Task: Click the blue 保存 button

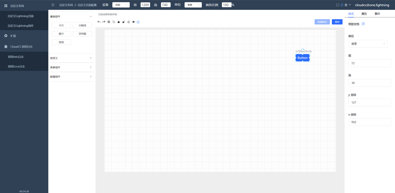Action: tap(337, 22)
